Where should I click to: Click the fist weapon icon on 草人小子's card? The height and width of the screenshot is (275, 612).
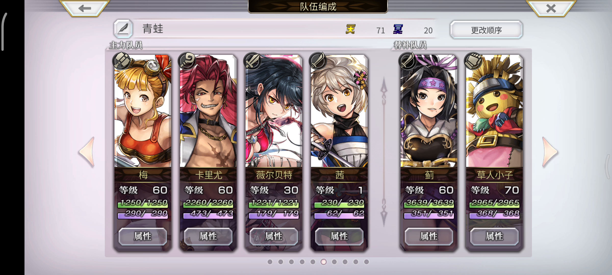473,61
